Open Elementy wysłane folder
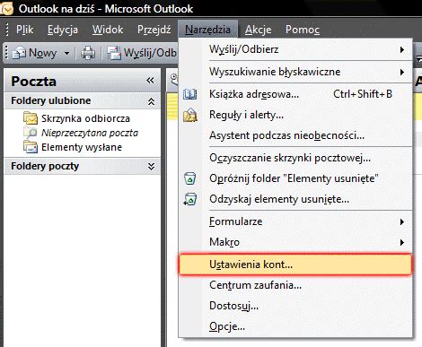 click(x=82, y=147)
